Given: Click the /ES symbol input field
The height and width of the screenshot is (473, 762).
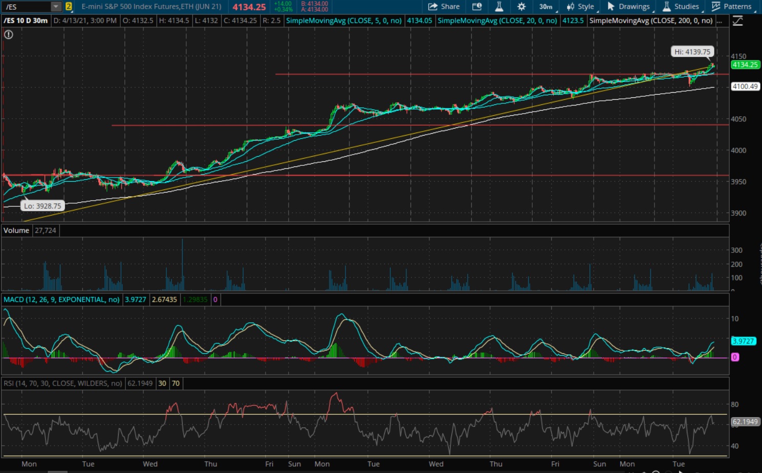Looking at the screenshot, I should (x=26, y=7).
